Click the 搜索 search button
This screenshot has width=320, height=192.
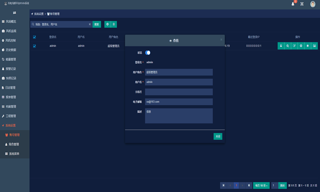pos(97,24)
